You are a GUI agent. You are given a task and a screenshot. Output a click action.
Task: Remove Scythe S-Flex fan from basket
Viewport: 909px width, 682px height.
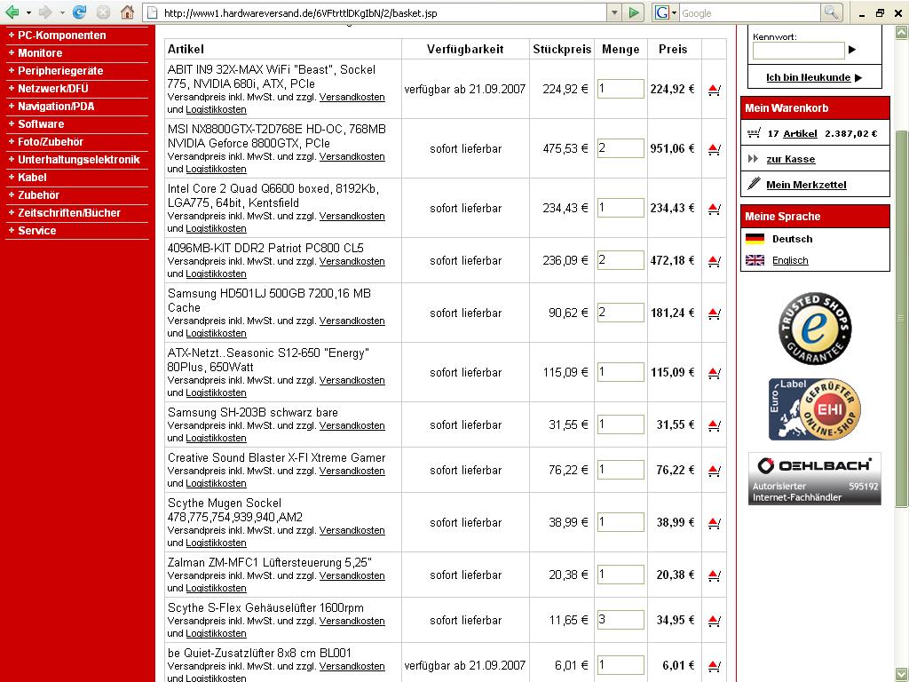pyautogui.click(x=715, y=621)
